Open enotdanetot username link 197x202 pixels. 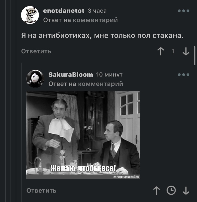(x=64, y=11)
